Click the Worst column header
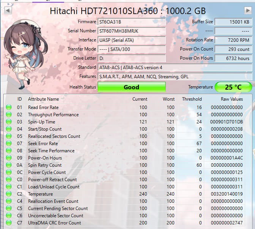This screenshot has width=255, height=229. [x=168, y=99]
